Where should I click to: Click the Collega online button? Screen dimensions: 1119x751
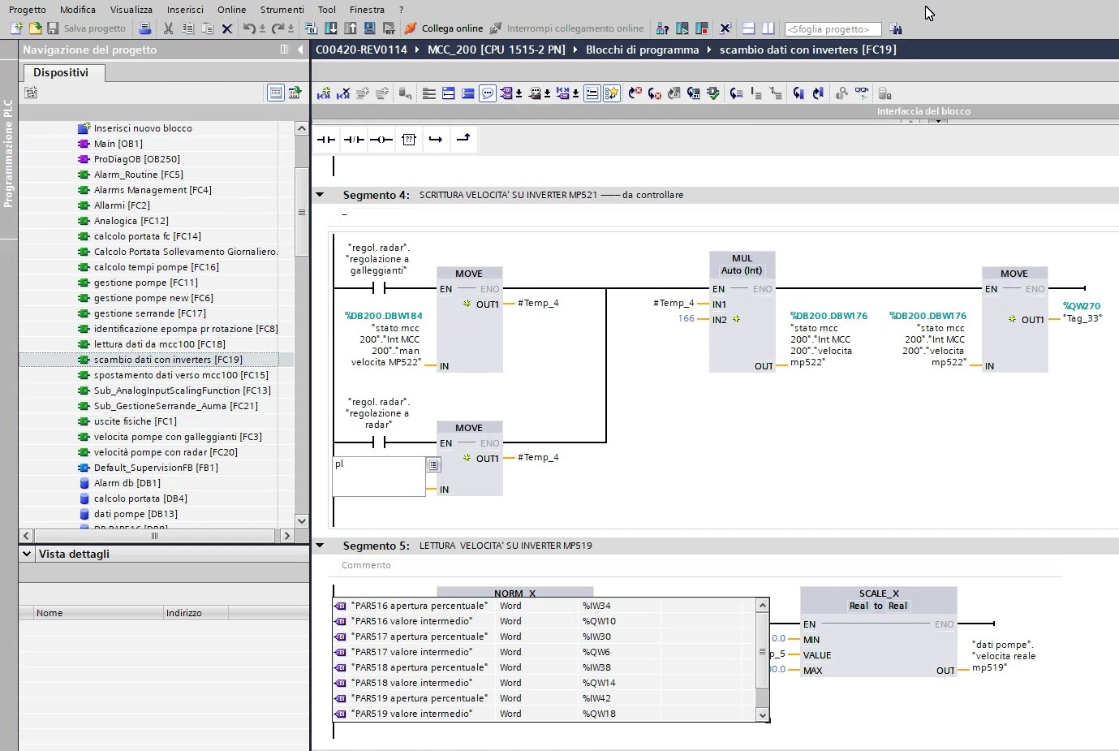click(444, 28)
